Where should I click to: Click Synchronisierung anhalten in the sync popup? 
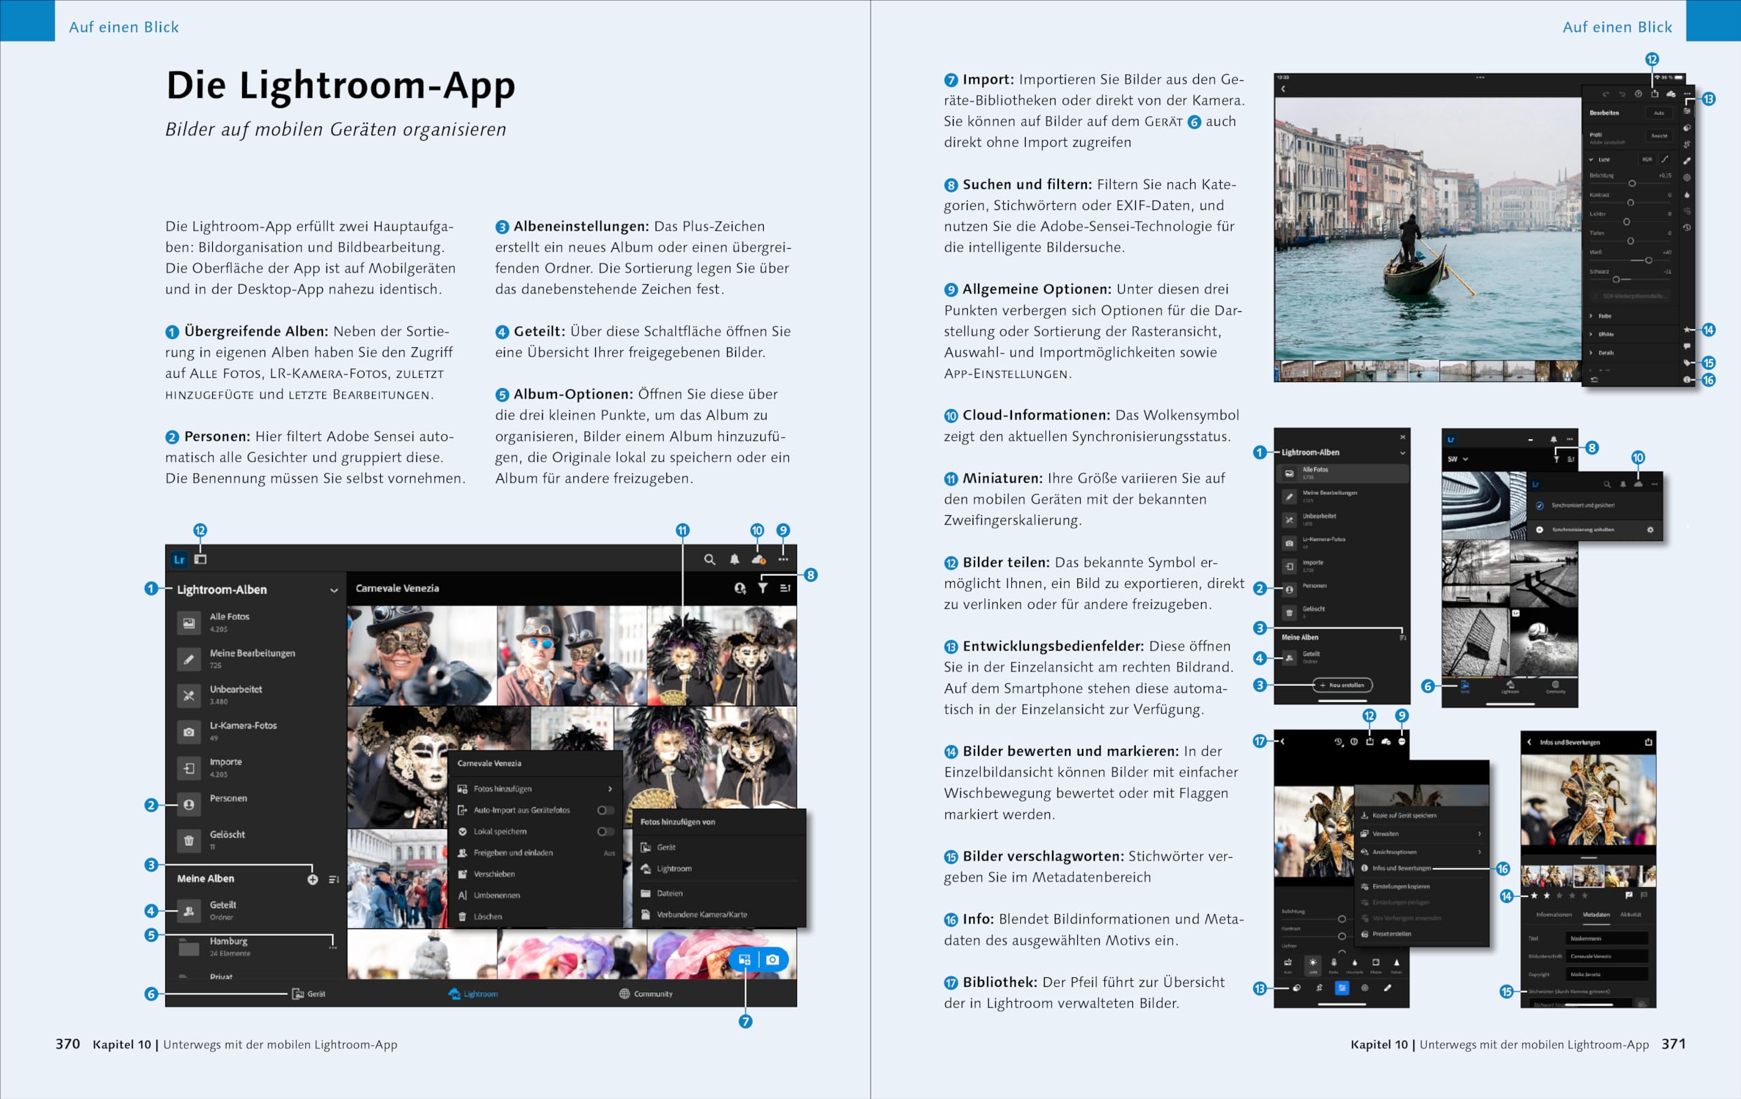tap(1583, 529)
